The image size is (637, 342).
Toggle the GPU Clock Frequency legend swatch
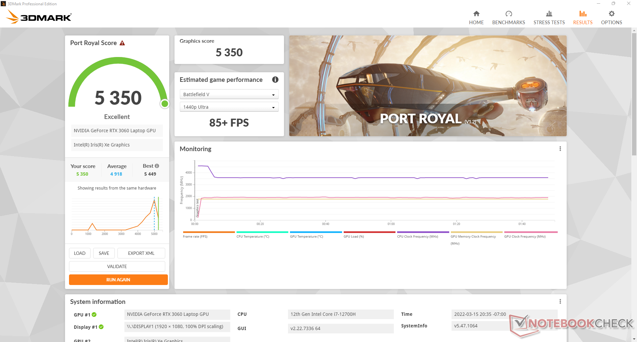(x=531, y=232)
